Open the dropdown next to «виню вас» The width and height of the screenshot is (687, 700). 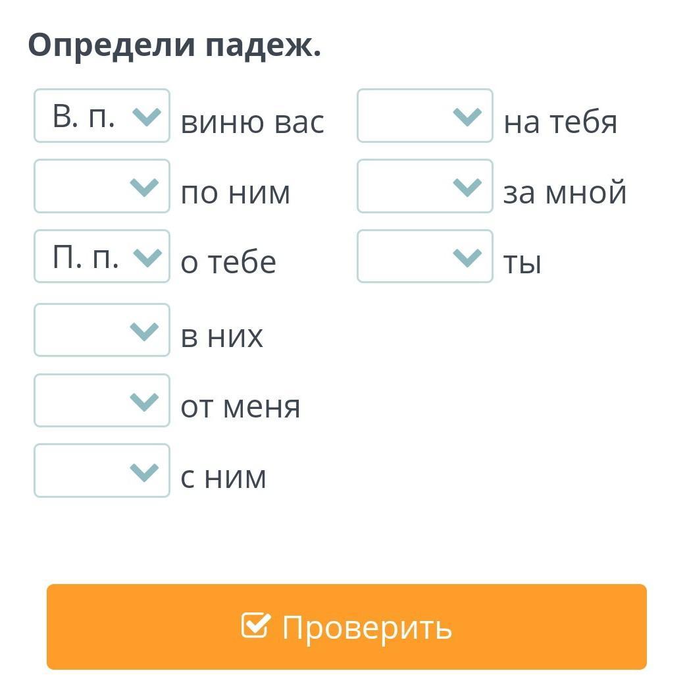(102, 116)
